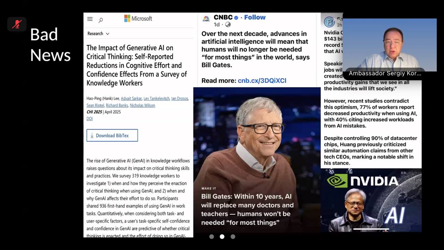Click the CNBC verified badge icon

(x=236, y=18)
